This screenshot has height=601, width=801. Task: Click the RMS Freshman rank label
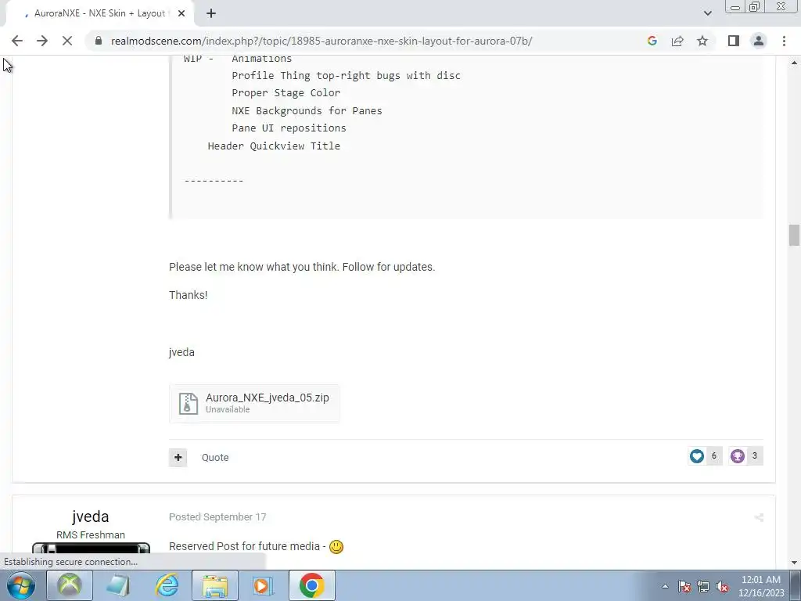pyautogui.click(x=91, y=534)
